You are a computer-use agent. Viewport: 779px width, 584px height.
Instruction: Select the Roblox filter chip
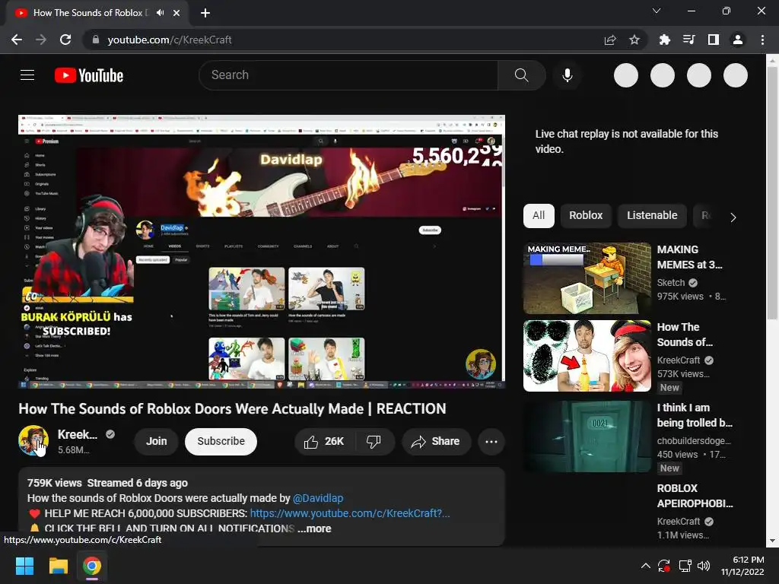586,215
